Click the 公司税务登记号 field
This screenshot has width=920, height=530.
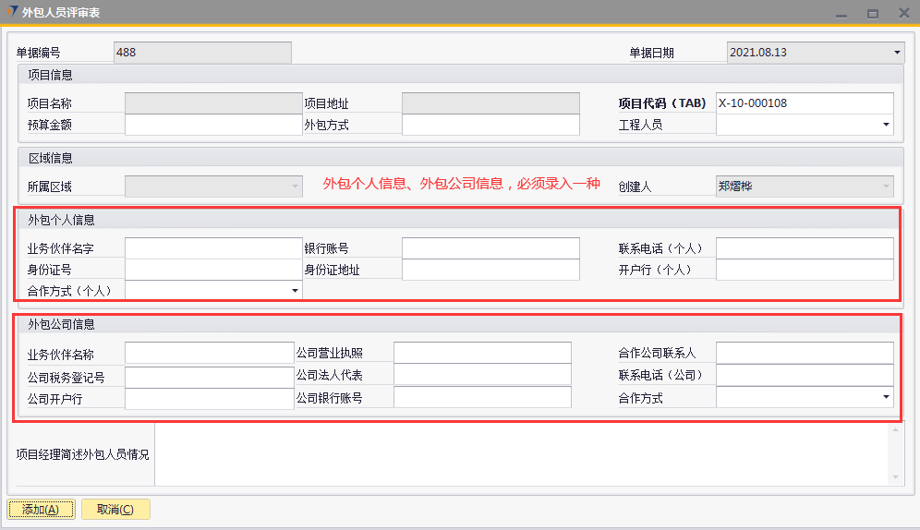tap(209, 377)
